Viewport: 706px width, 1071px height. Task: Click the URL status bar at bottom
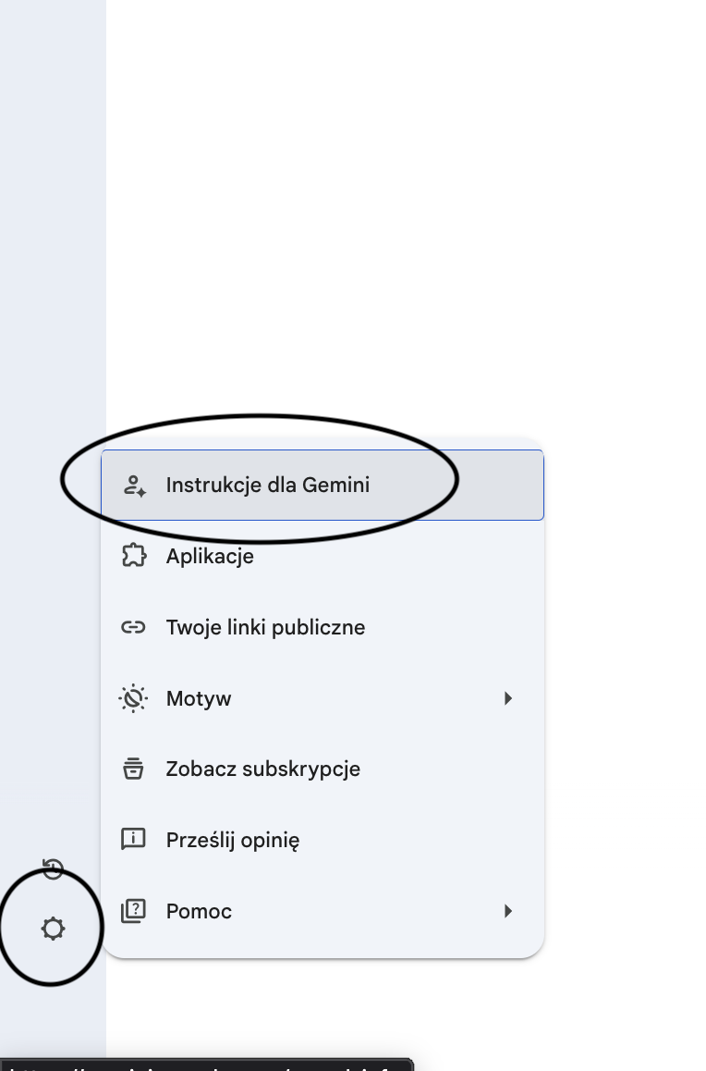point(205,1065)
